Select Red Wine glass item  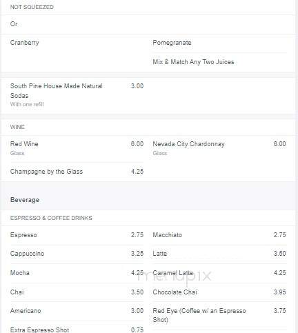tap(77, 148)
